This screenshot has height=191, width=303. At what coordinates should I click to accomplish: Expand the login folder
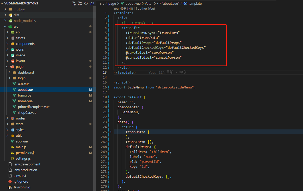coord(9,78)
